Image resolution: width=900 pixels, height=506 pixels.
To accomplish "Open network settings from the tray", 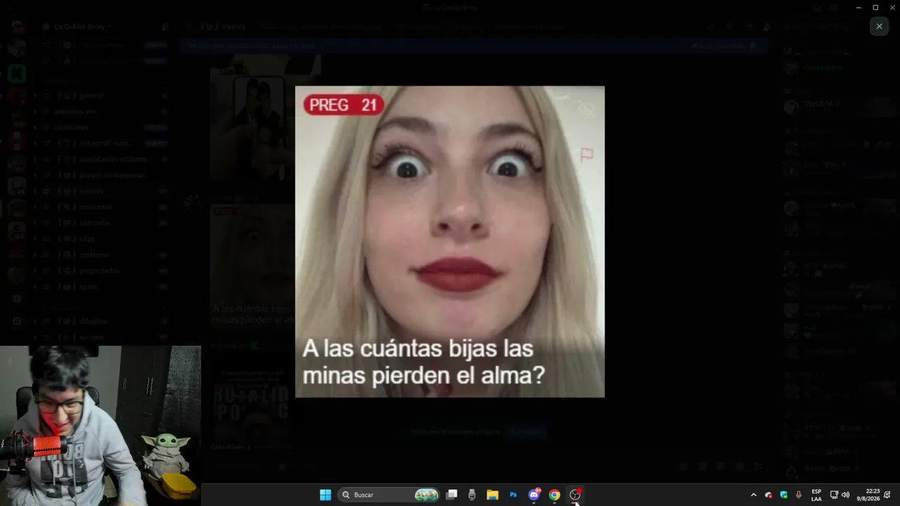I will (x=834, y=495).
